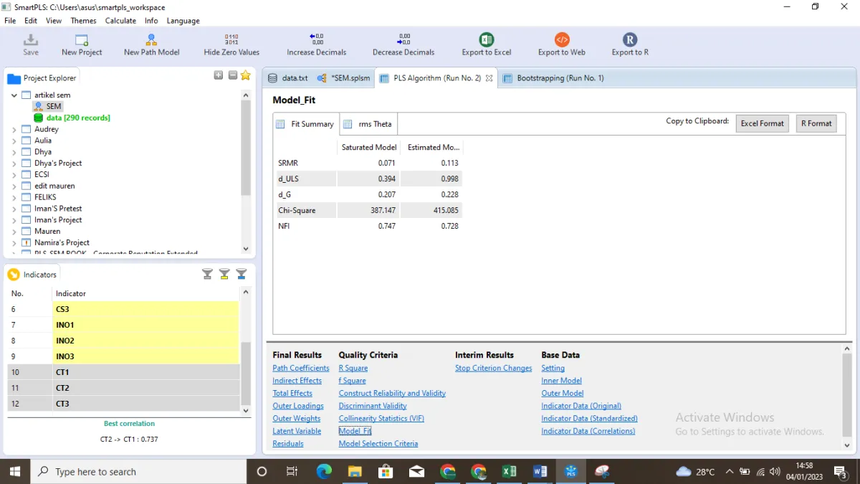Screen dimensions: 860x484
Task: Open the Calculate menu
Action: pyautogui.click(x=120, y=21)
